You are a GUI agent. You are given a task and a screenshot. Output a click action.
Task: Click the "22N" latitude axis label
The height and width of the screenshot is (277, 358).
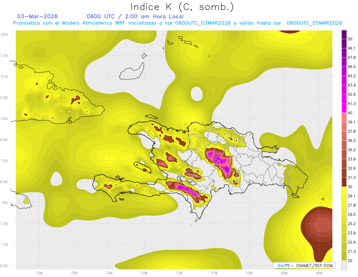(4, 35)
